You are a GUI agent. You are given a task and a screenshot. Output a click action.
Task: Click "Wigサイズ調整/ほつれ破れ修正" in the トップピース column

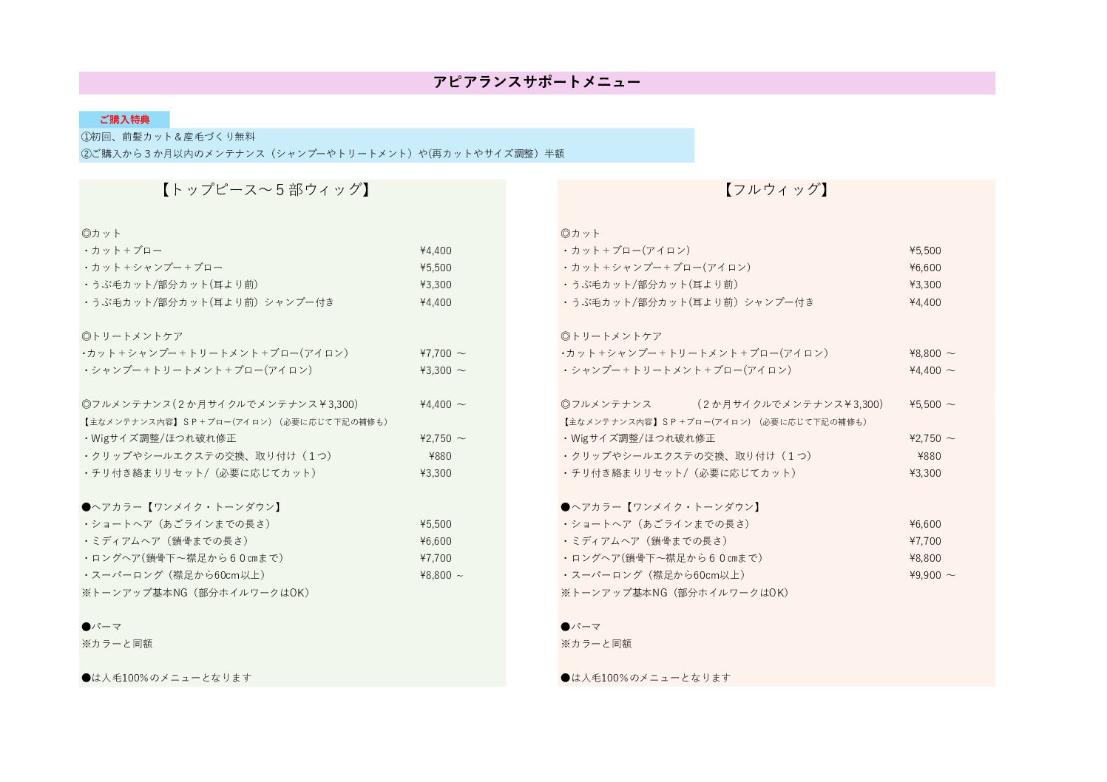[160, 438]
